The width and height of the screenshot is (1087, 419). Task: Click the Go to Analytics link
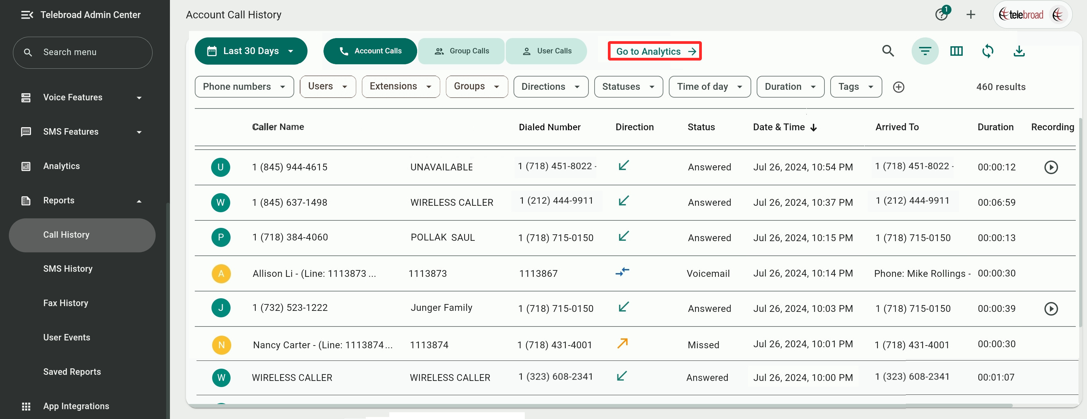point(654,51)
